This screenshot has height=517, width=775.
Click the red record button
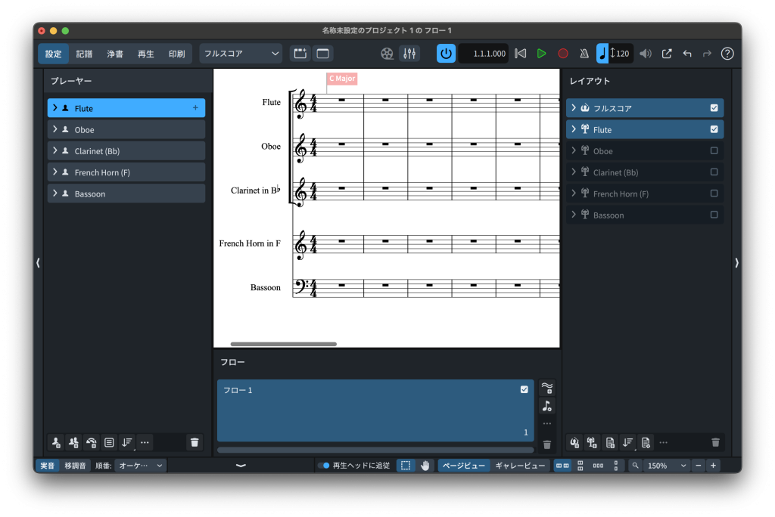point(563,54)
